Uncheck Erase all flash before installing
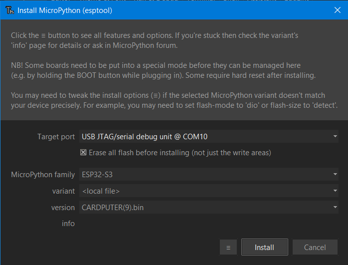This screenshot has height=265, width=348. pos(83,152)
